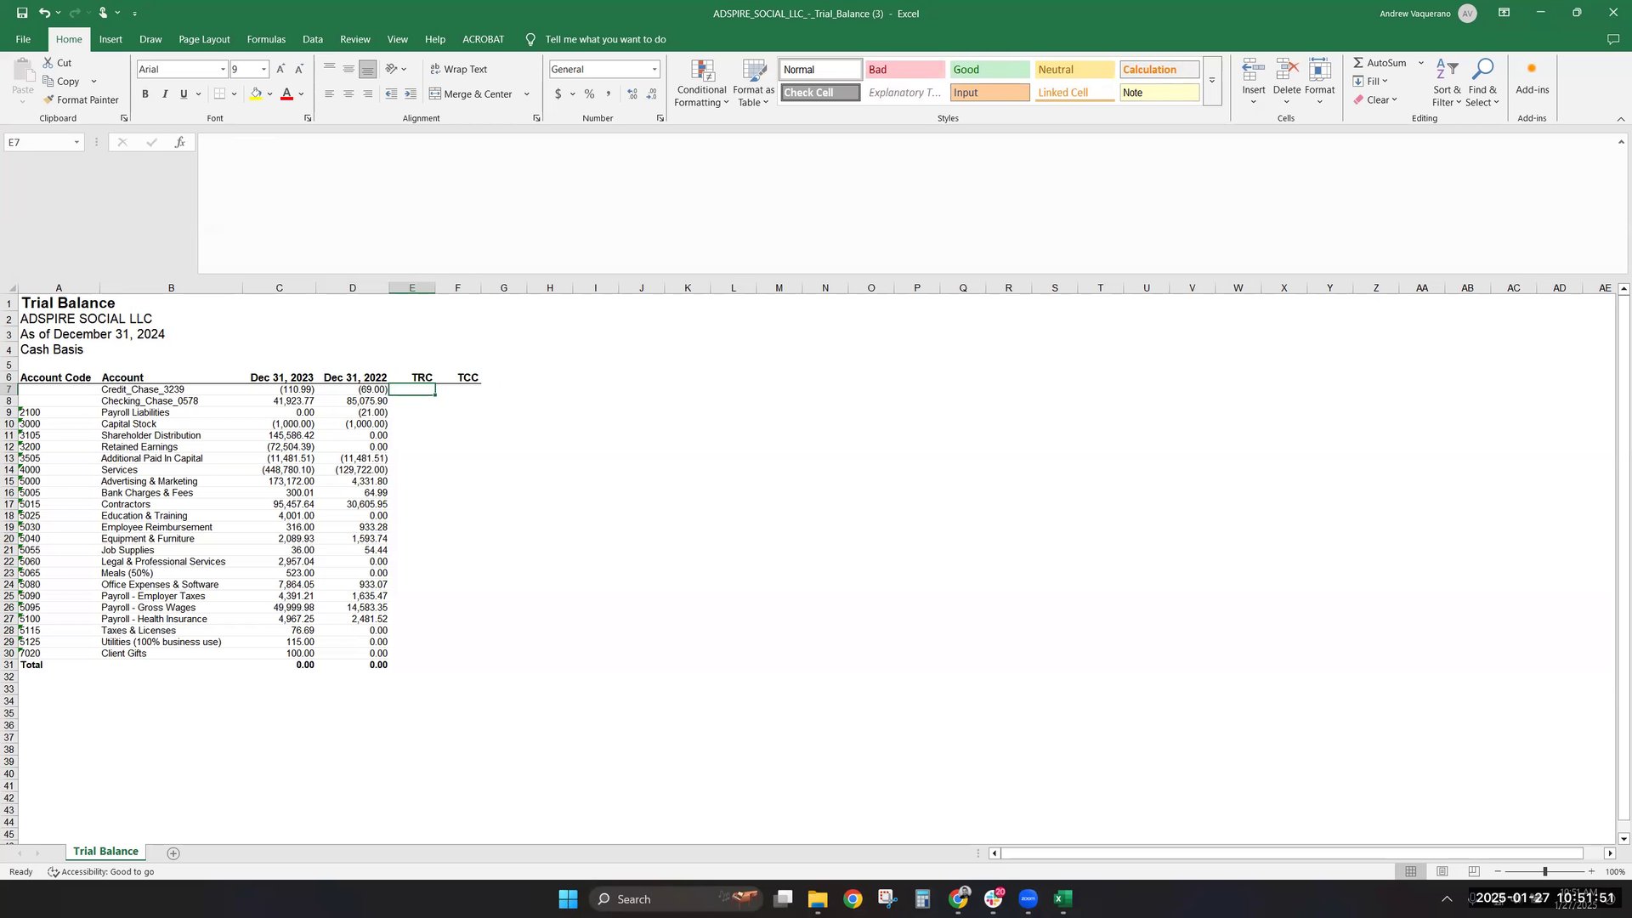Expand the number format General dropdown

[x=654, y=69]
